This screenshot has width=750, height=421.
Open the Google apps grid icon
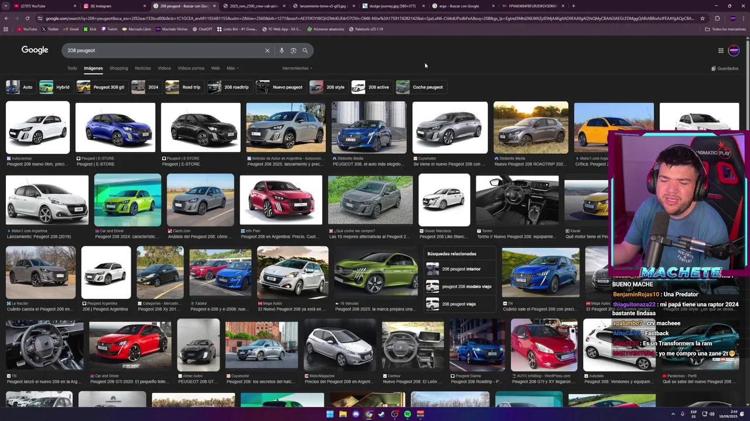pos(721,50)
